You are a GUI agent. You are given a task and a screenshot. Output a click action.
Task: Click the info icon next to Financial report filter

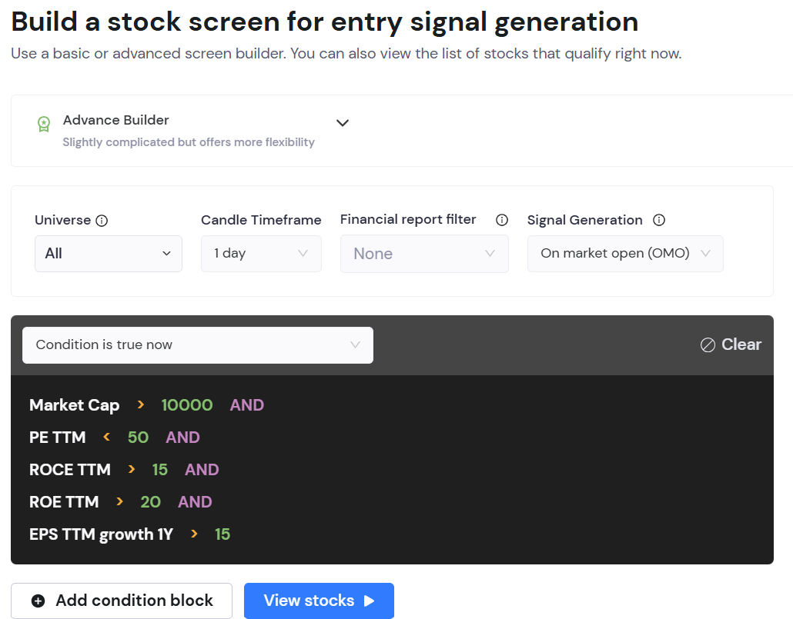click(x=502, y=220)
